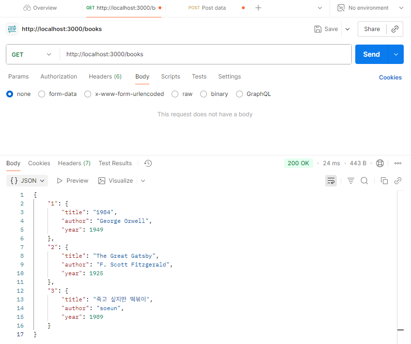Open the Save options dropdown arrow
Viewport: 411px width, 344px height.
point(348,29)
